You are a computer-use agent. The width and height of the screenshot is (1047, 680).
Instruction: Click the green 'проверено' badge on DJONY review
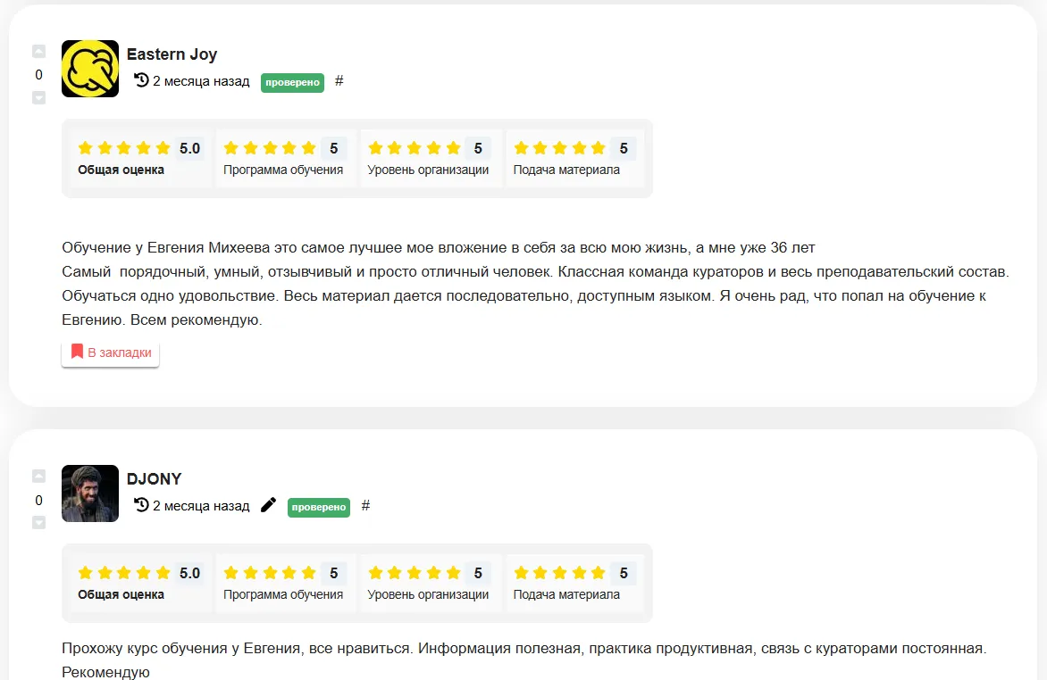(x=319, y=507)
